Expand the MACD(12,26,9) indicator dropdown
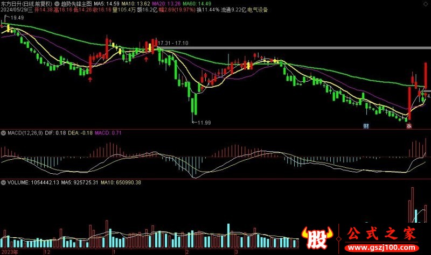This screenshot has width=431, height=255. (3, 132)
